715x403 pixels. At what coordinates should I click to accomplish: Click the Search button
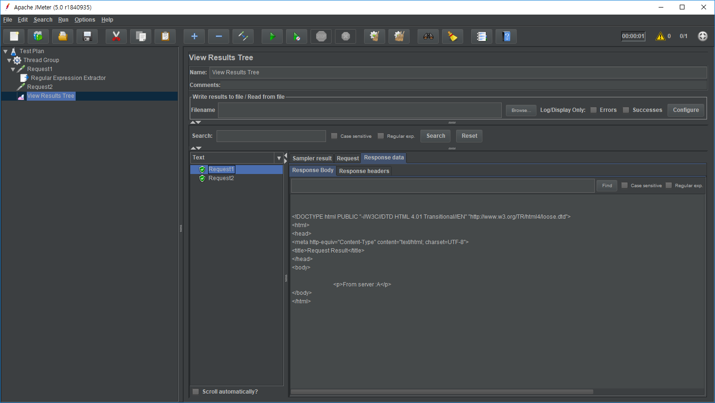pos(435,136)
